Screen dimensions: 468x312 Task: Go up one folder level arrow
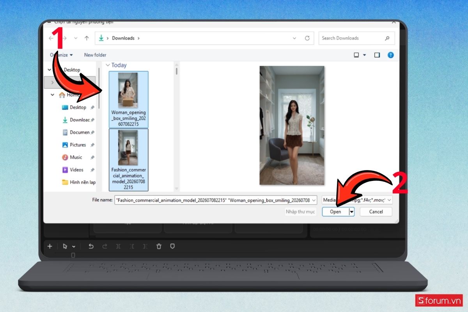pos(87,38)
